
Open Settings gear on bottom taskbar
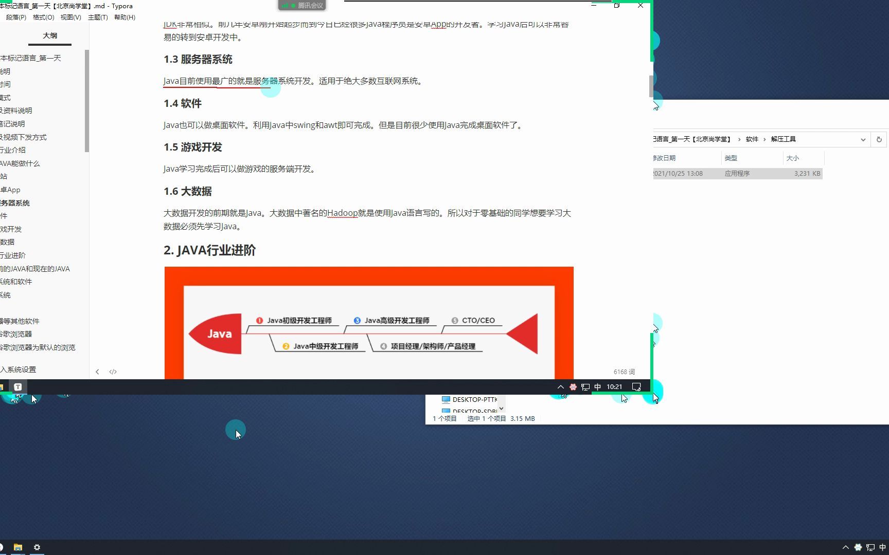click(x=37, y=547)
